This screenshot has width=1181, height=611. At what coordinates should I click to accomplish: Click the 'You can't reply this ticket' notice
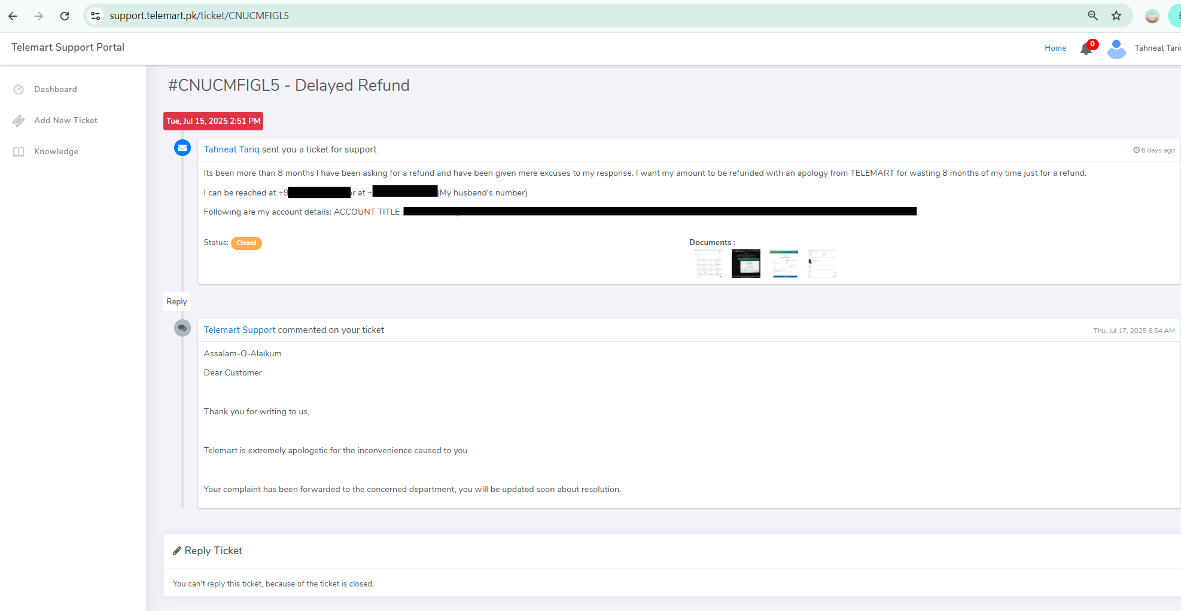pyautogui.click(x=273, y=583)
